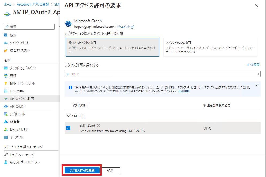Collapse the SMTP (1) permission group
Image resolution: width=266 pixels, height=177 pixels.
tap(68, 116)
